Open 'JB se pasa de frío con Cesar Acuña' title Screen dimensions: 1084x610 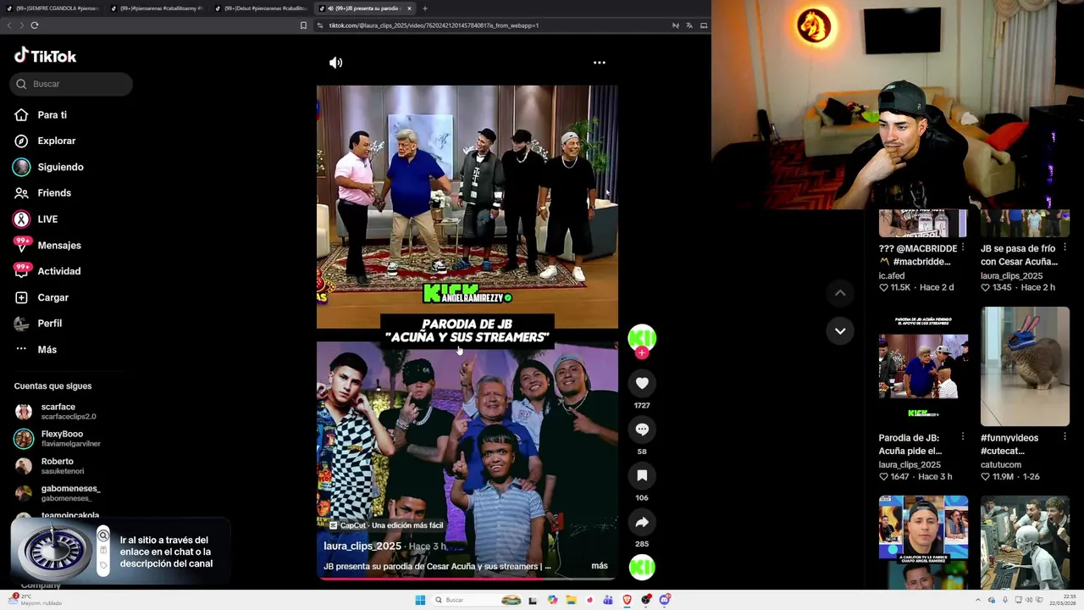[x=1019, y=255]
